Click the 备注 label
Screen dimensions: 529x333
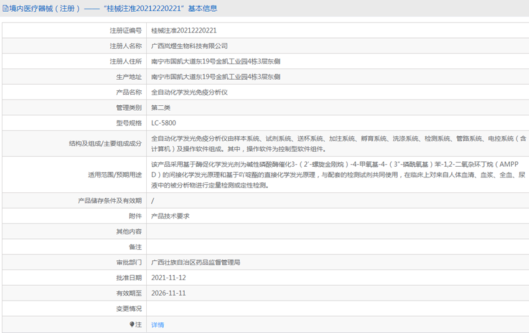[x=135, y=247]
